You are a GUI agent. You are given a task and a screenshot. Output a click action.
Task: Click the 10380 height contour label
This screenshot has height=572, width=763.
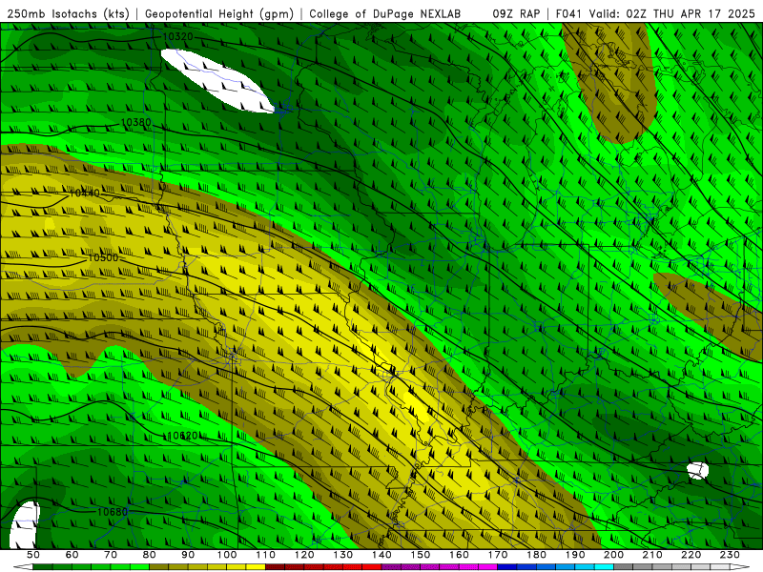(x=135, y=122)
